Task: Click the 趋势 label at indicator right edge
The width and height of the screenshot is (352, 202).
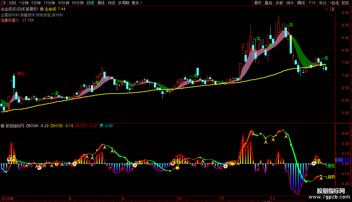Action: (x=331, y=177)
